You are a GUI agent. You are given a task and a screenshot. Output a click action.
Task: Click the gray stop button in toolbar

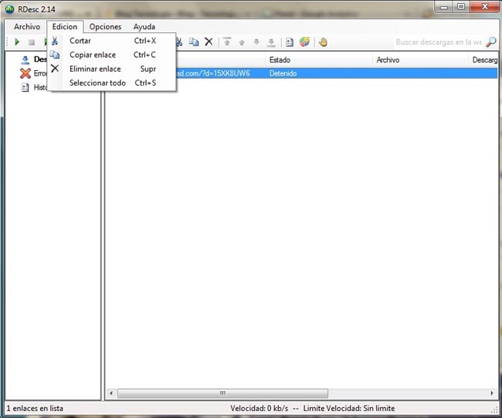[32, 42]
